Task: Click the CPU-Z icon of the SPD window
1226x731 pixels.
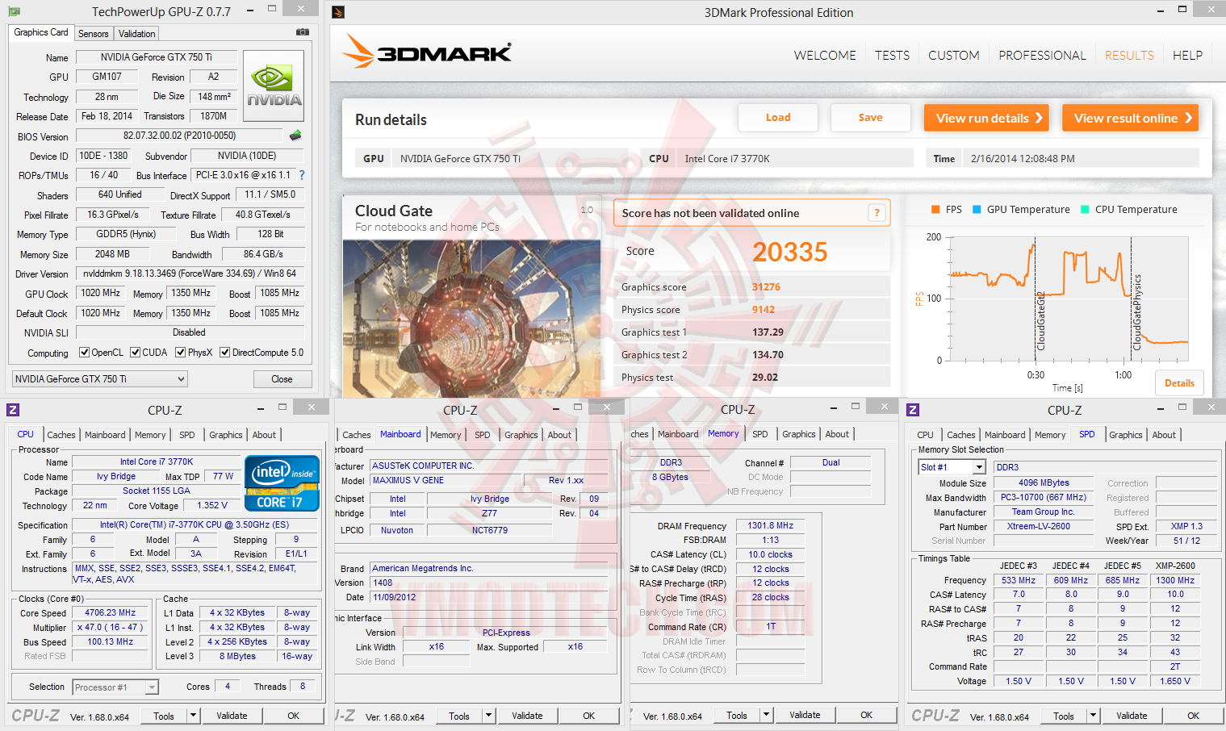Action: pyautogui.click(x=913, y=409)
